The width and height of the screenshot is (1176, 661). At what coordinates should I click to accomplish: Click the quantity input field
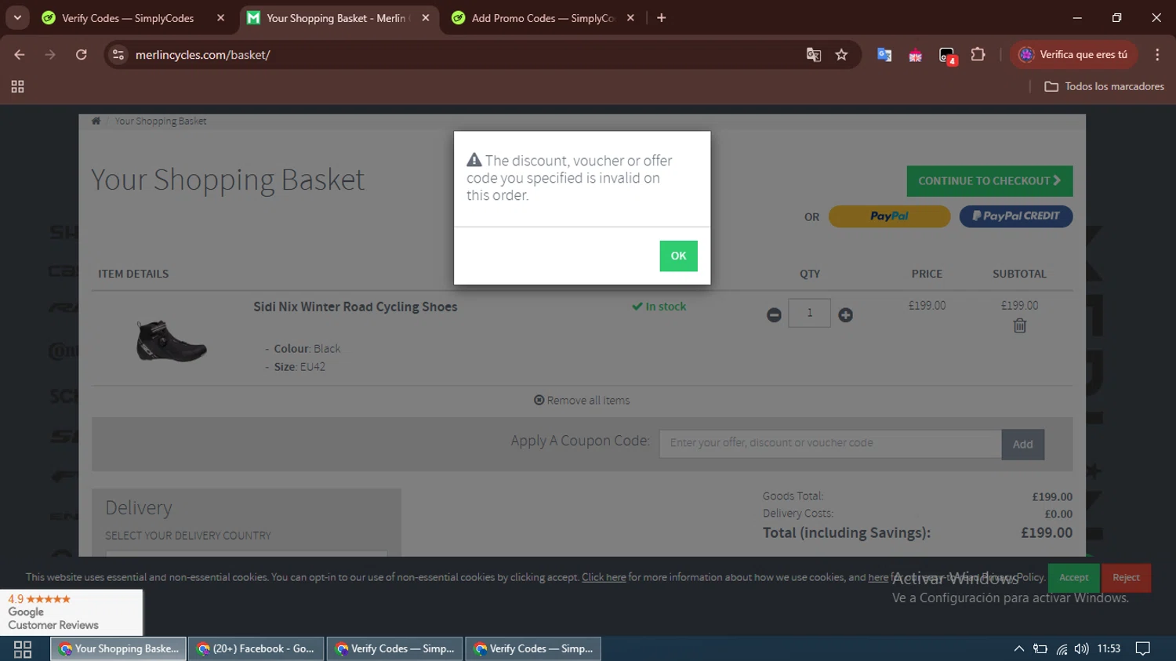pos(809,313)
